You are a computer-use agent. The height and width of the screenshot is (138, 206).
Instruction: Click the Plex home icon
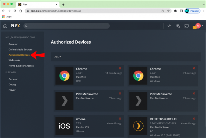5,26
